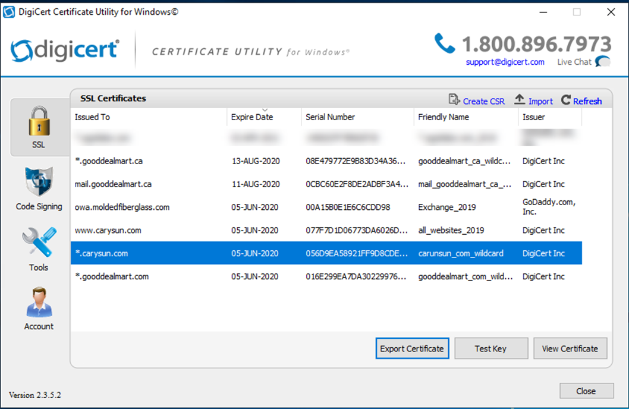Screen dimensions: 629x409
Task: Click the Close button at bottom
Action: click(586, 391)
